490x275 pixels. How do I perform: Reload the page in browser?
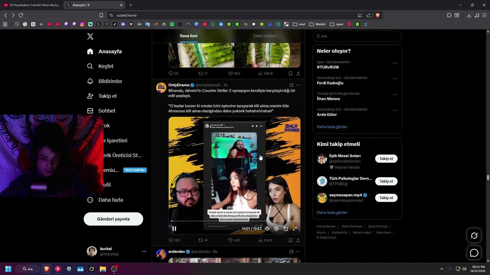pos(21,15)
